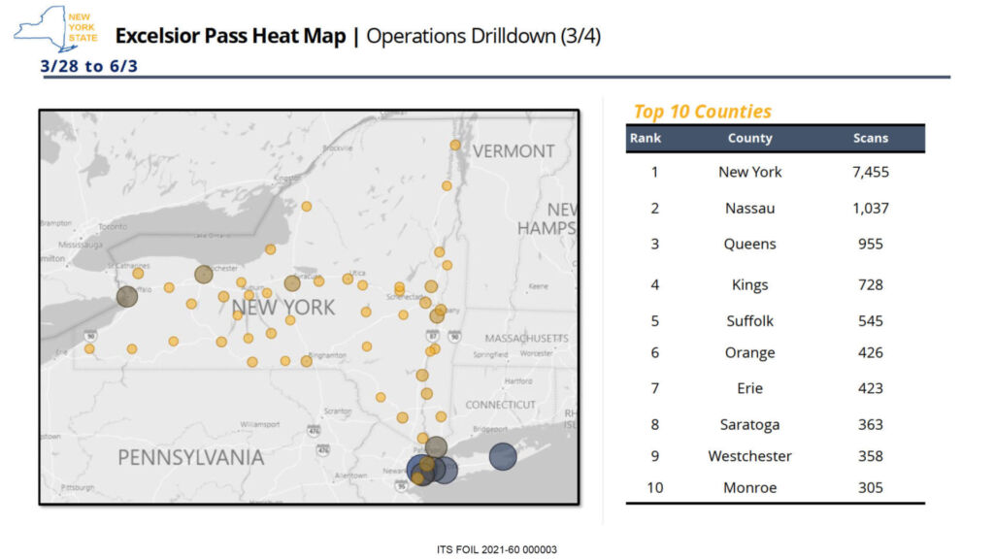Select the "Suffolk" county cell
This screenshot has width=994, height=559.
click(x=750, y=320)
